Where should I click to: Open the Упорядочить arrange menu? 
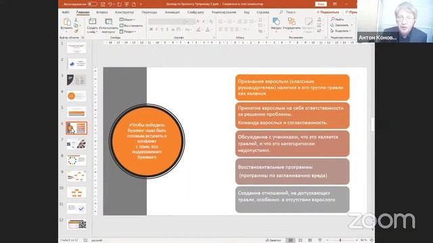tap(292, 24)
